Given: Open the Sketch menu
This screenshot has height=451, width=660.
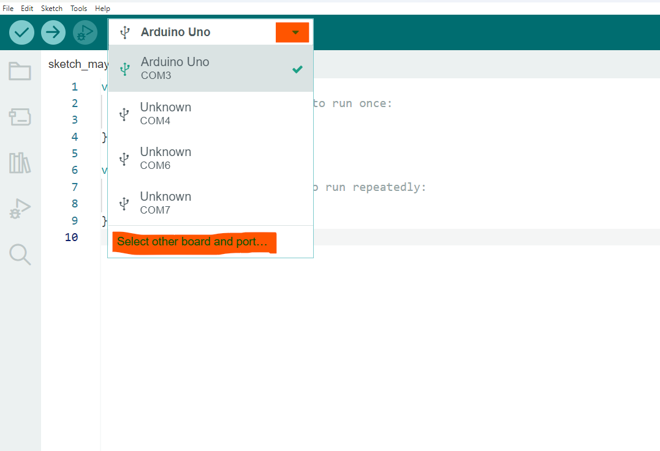Looking at the screenshot, I should [x=51, y=9].
